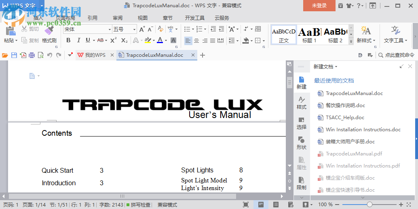Clear text formatting with eraser icon
This screenshot has width=418, height=209.
point(160,29)
